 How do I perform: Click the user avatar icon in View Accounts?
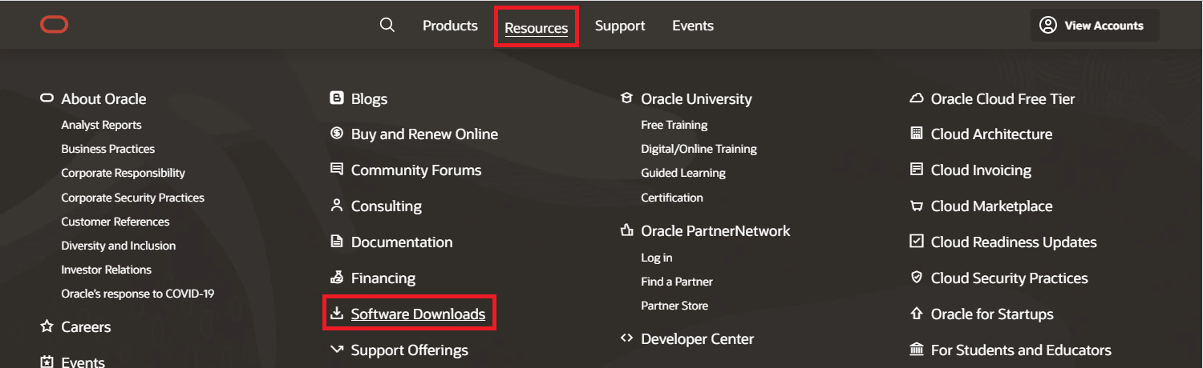[x=1047, y=25]
